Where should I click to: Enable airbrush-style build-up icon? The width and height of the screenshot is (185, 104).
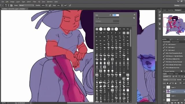[66, 5]
